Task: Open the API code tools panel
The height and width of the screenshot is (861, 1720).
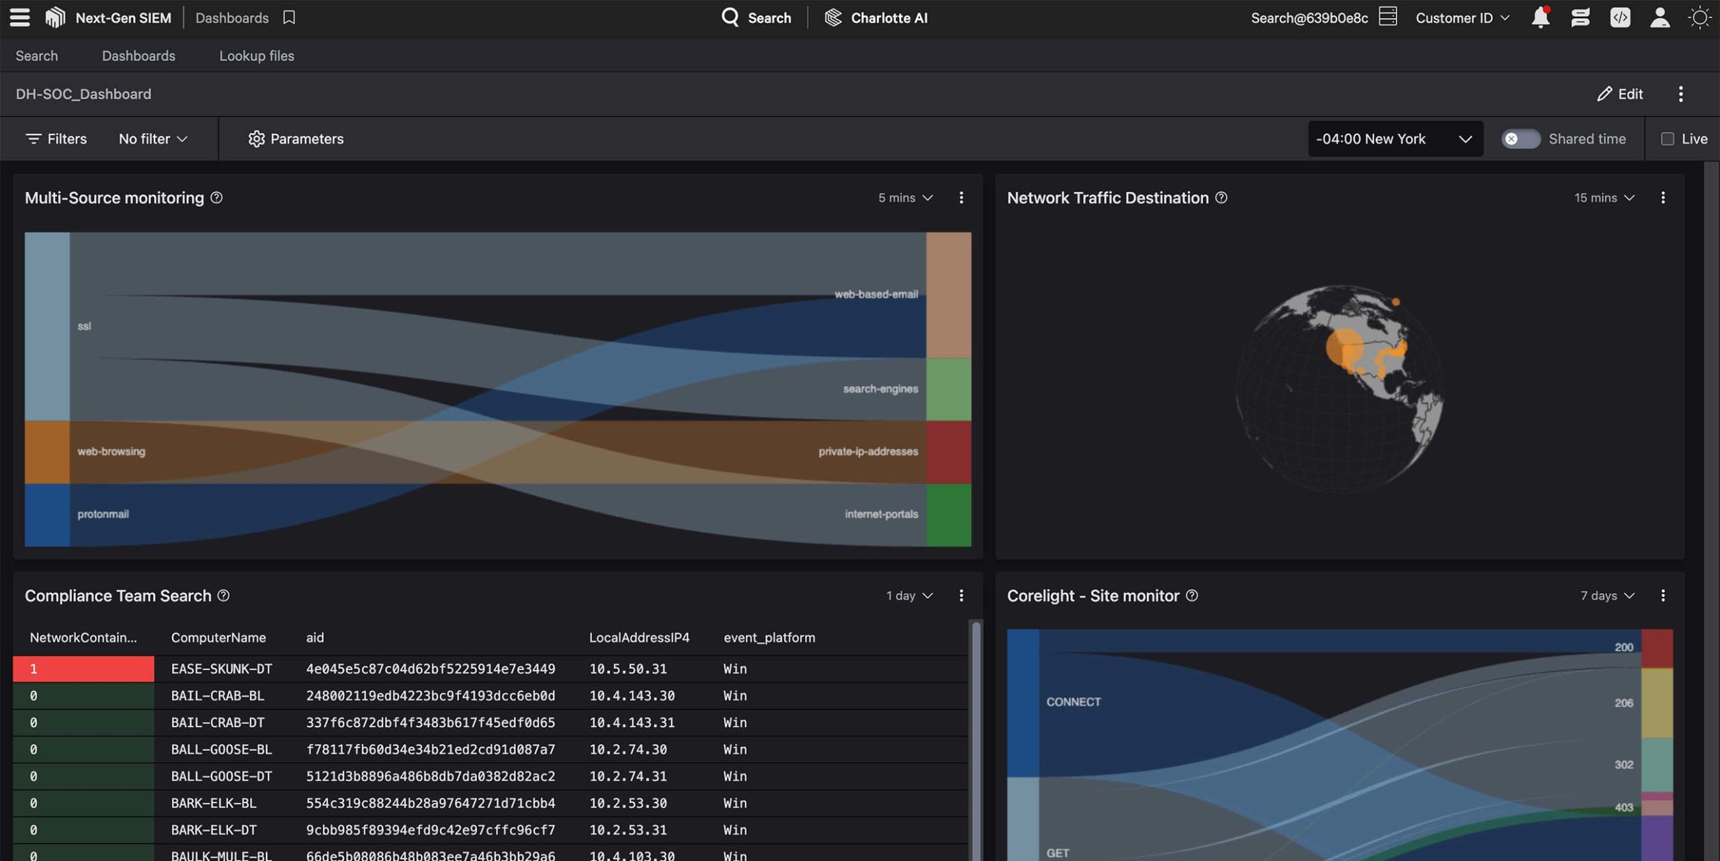Action: click(x=1621, y=17)
